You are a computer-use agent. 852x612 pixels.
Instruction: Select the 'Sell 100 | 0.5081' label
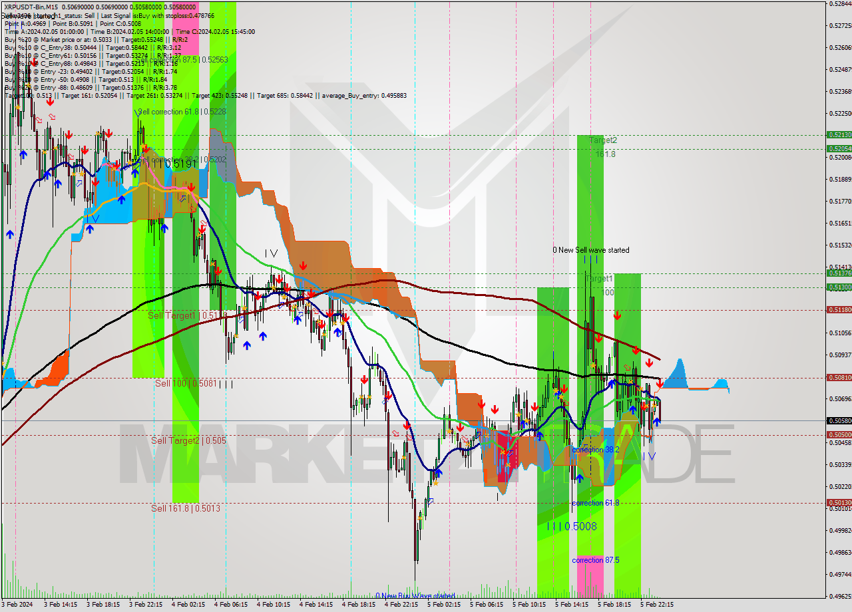coord(185,383)
